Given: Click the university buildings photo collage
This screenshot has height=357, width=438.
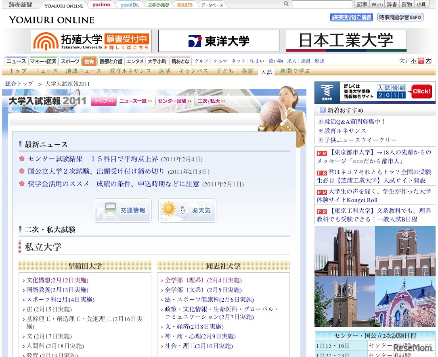Looking at the screenshot, I should point(375,276).
